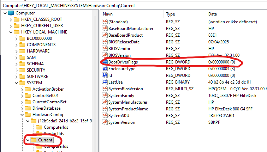Image resolution: width=267 pixels, height=152 pixels.
Task: Click the binary icon next to LastUse
Action: (x=105, y=82)
